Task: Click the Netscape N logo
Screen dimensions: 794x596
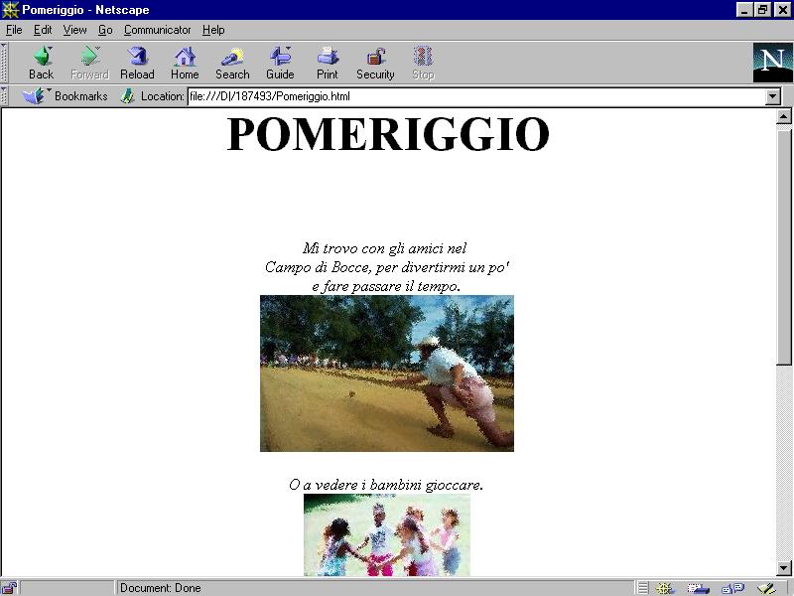Action: pos(772,63)
